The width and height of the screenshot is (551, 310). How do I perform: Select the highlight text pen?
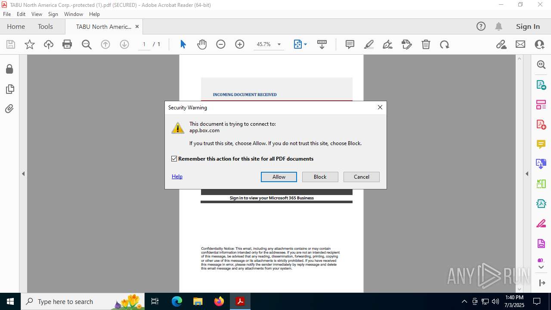[369, 44]
